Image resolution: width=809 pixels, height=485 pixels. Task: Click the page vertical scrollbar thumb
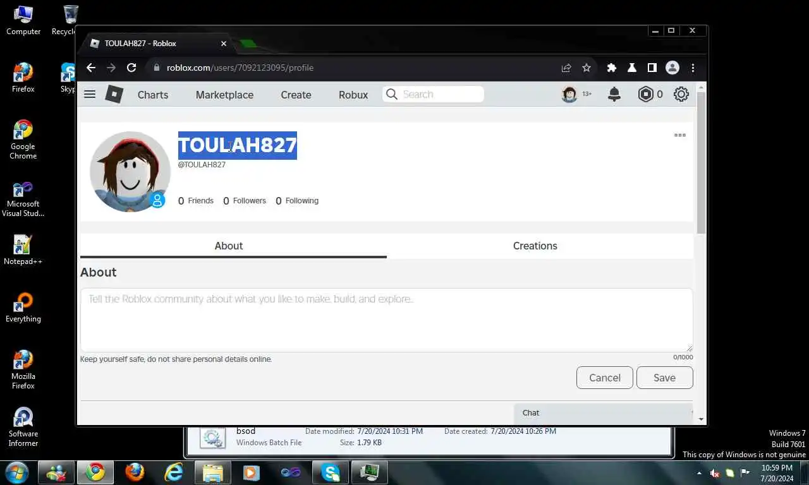(x=700, y=163)
